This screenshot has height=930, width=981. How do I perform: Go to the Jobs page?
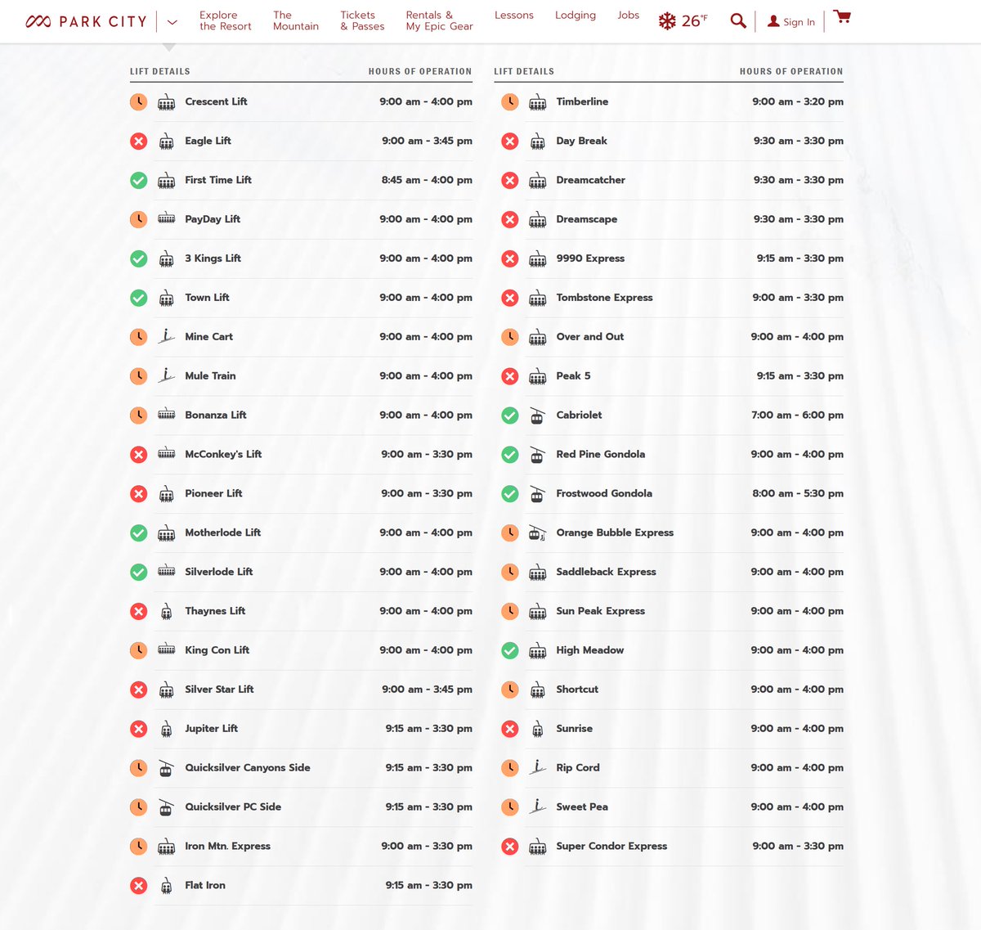[x=628, y=16]
